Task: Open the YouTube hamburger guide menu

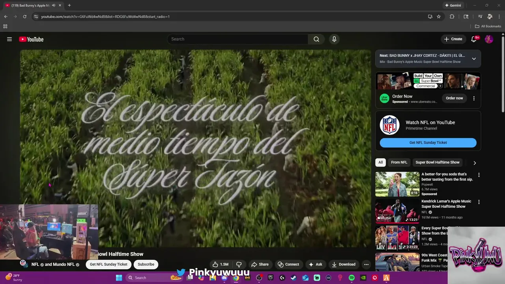Action: (x=9, y=39)
